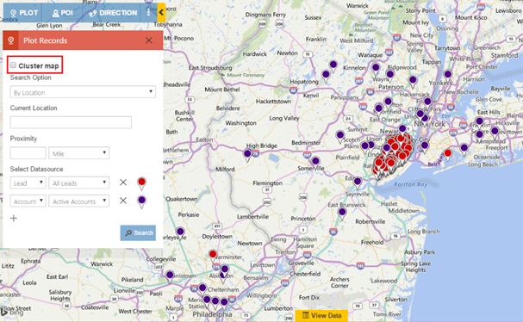The height and width of the screenshot is (322, 523).
Task: Remove the Lead datasource row
Action: (x=123, y=183)
